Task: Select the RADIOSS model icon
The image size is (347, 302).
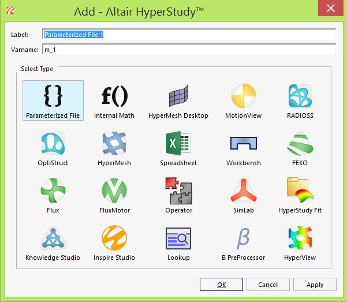Action: [300, 96]
